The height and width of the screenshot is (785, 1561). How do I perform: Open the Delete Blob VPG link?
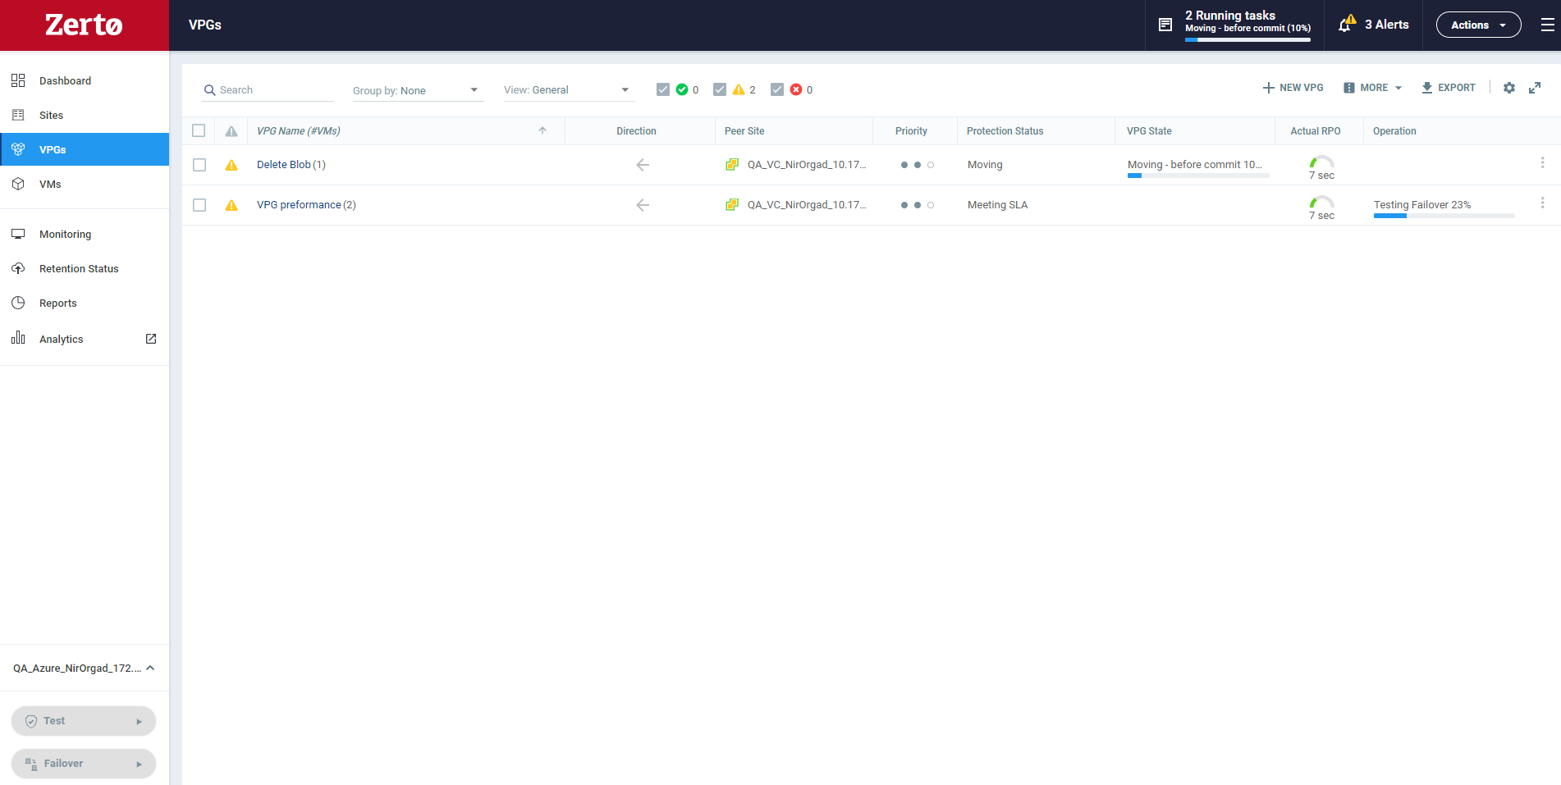tap(284, 165)
